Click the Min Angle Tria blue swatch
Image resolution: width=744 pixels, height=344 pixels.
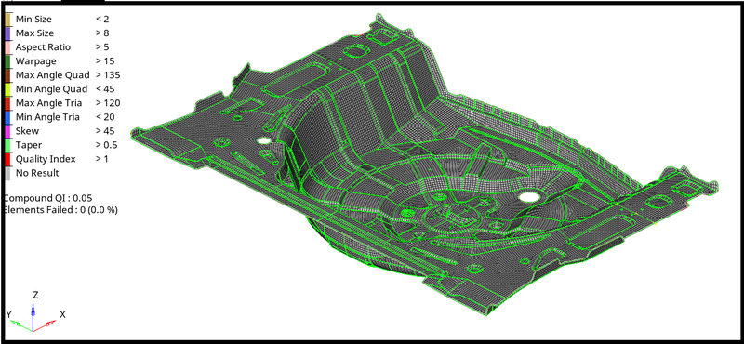[7, 117]
